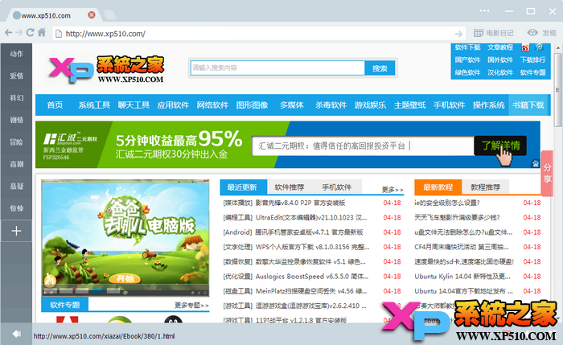Click the page icon in the address bar
Image resolution: width=563 pixels, height=345 pixels.
point(58,34)
